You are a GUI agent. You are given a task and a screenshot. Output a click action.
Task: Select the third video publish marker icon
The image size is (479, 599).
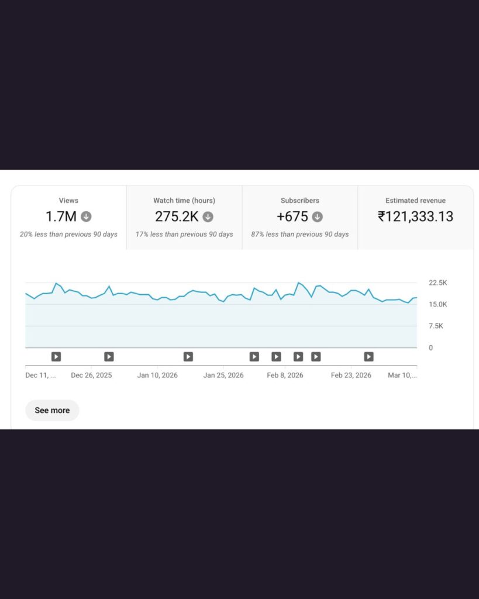click(x=188, y=356)
